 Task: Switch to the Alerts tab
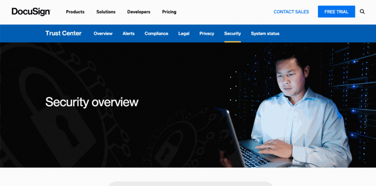pyautogui.click(x=129, y=34)
